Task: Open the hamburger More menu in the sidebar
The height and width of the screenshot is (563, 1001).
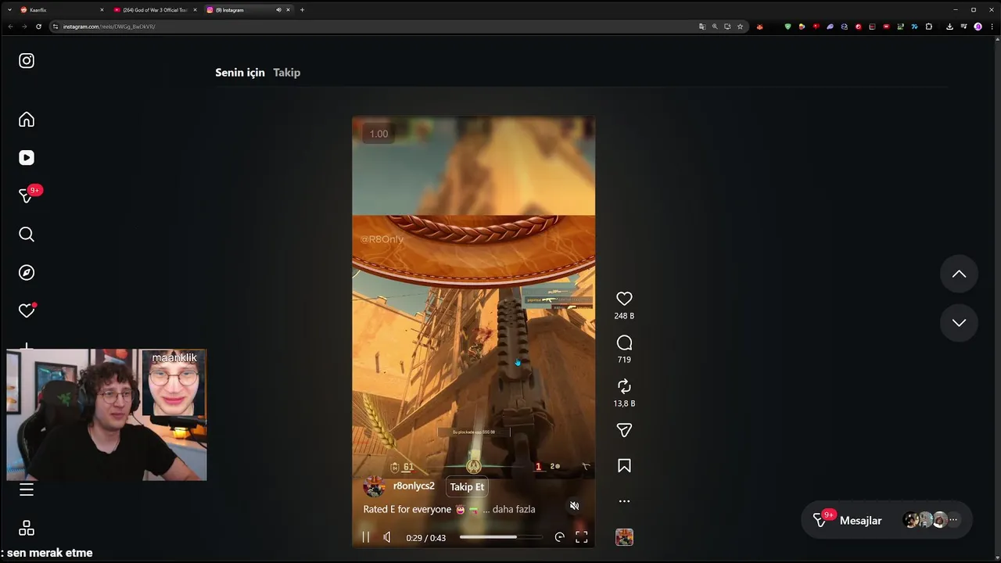Action: click(x=27, y=490)
